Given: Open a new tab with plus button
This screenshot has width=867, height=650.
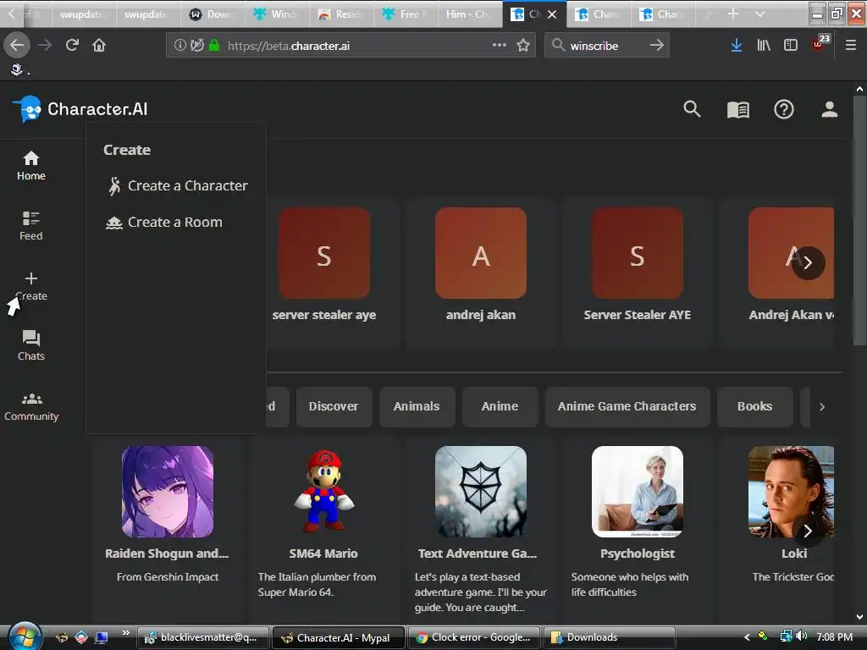Looking at the screenshot, I should [x=733, y=14].
